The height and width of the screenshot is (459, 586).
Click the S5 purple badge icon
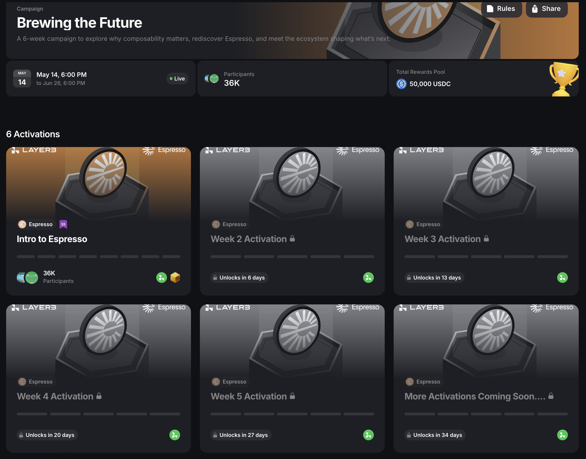pyautogui.click(x=63, y=224)
